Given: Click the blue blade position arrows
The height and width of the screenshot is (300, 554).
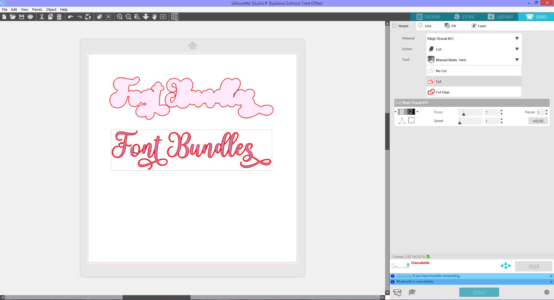Looking at the screenshot, I should (x=506, y=266).
